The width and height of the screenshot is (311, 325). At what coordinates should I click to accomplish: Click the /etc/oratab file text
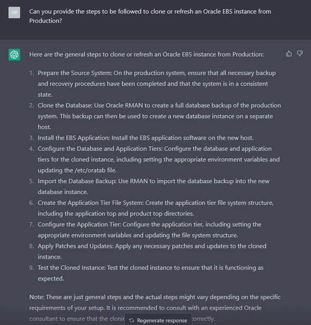point(95,170)
